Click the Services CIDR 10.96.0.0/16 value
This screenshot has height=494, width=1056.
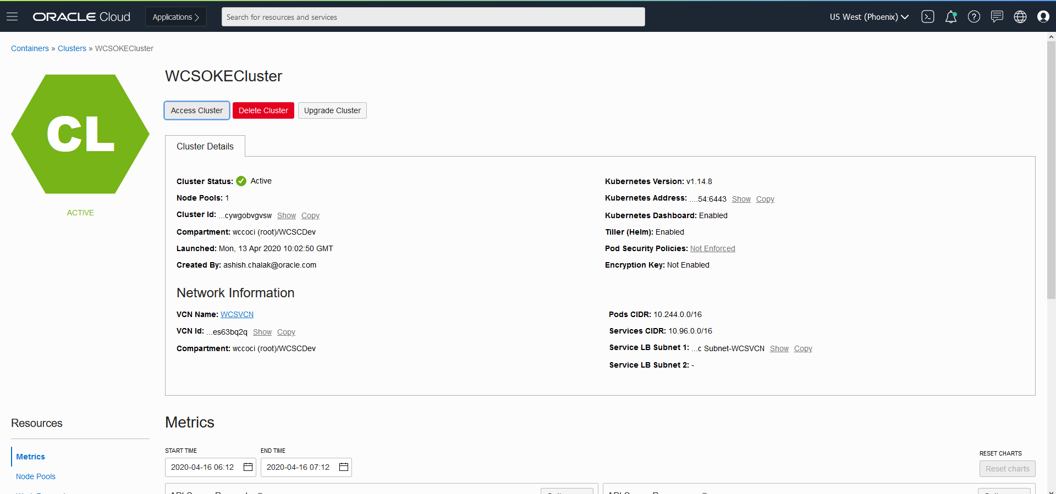point(690,331)
